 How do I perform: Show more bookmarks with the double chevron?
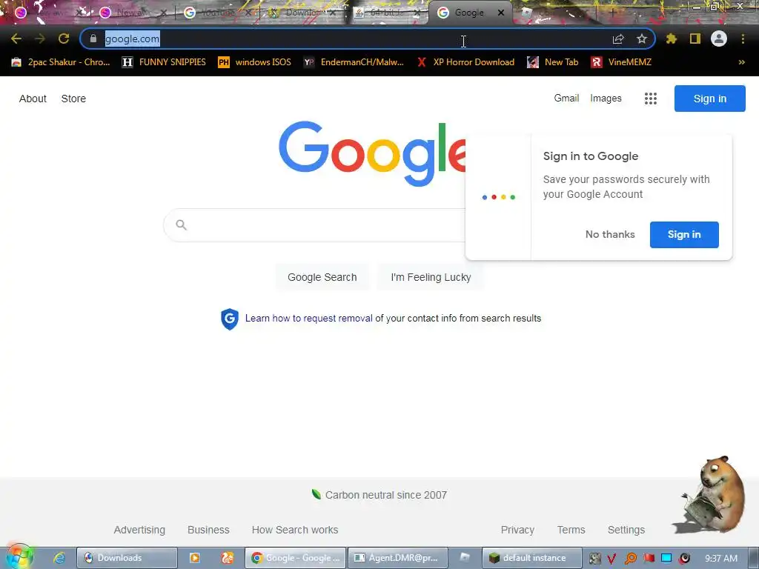tap(741, 62)
